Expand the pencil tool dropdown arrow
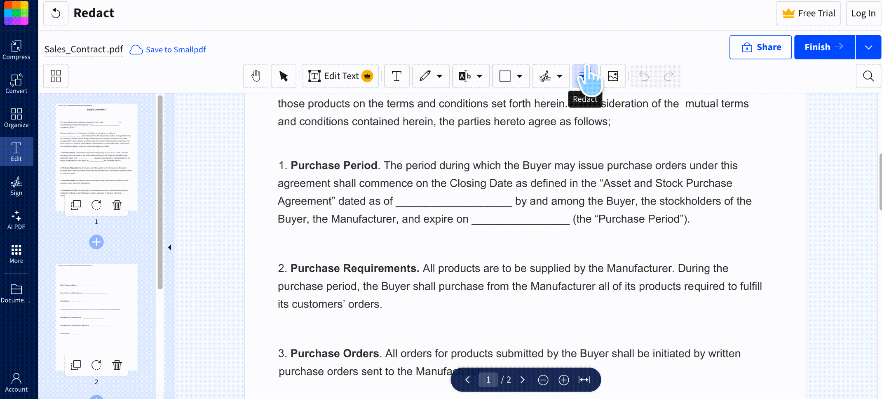The width and height of the screenshot is (882, 399). click(440, 76)
